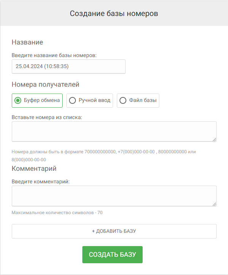228x275 pixels.
Task: Grab the comment text area resize handle
Action: (x=214, y=204)
